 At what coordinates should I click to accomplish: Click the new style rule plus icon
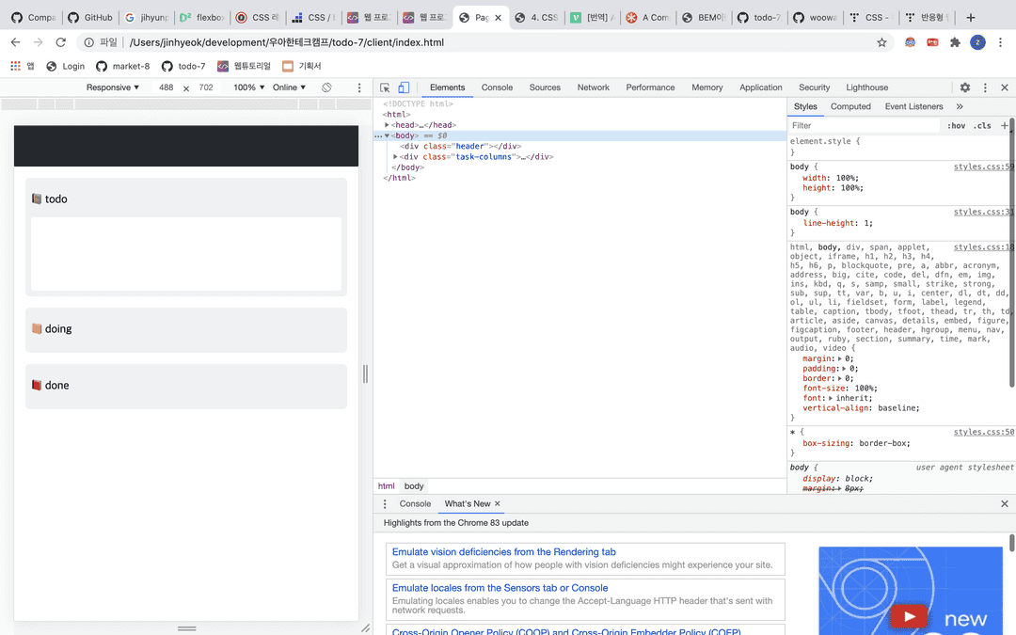pyautogui.click(x=1004, y=125)
